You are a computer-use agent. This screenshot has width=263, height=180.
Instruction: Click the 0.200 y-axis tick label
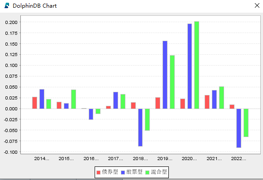coord(11,22)
